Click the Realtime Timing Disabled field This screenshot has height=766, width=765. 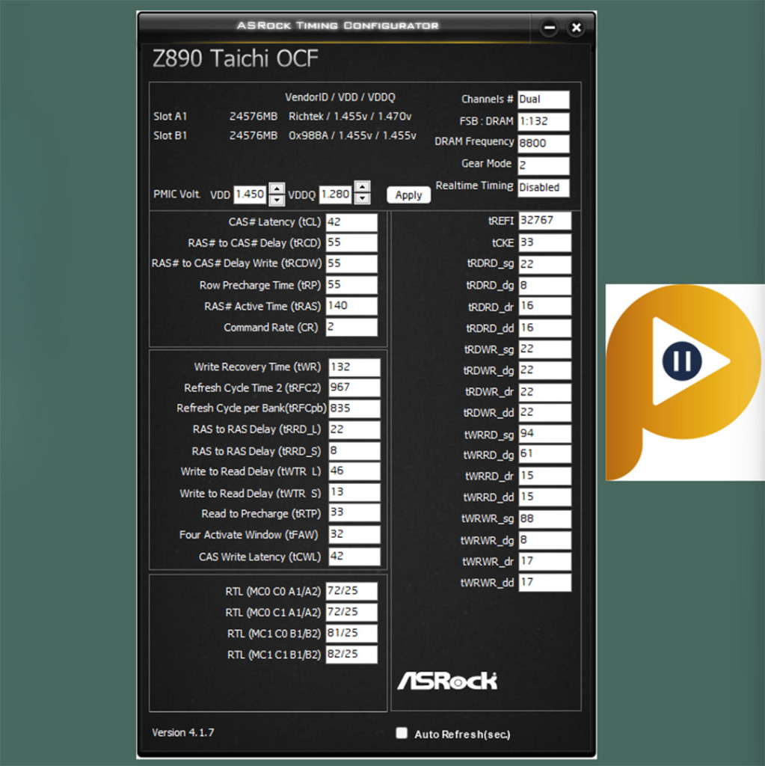point(543,188)
